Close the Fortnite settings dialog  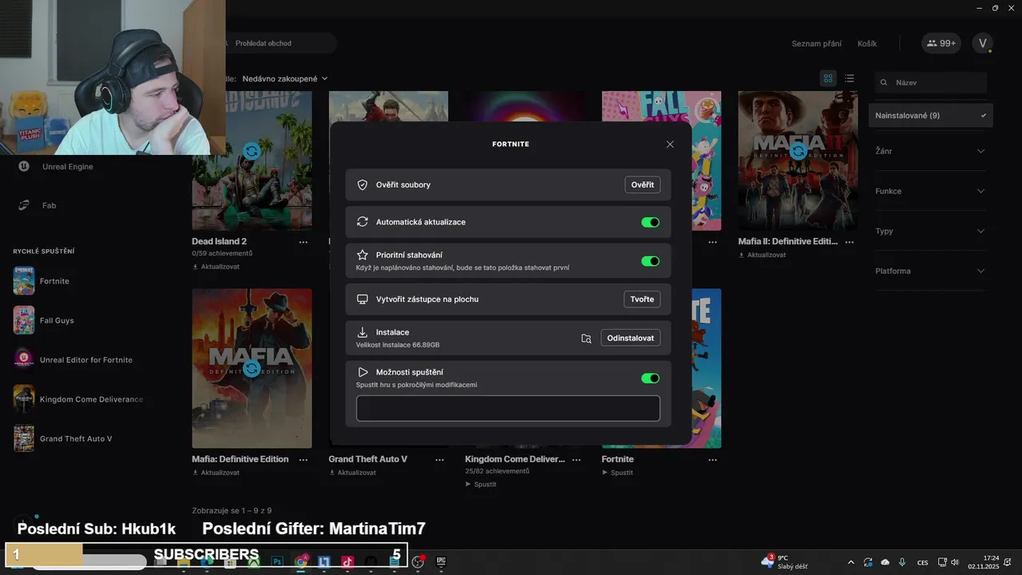tap(670, 145)
